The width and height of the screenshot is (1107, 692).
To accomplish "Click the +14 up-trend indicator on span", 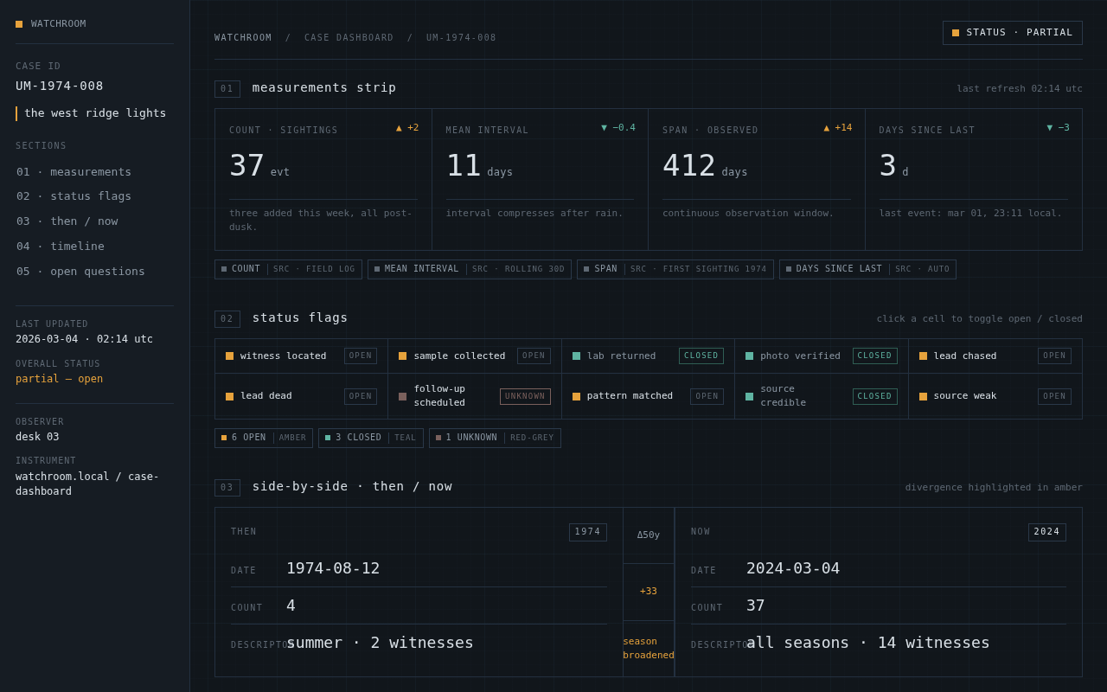I will (837, 128).
